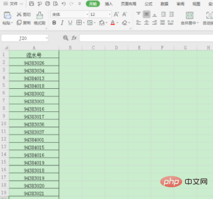This screenshot has height=199, width=213.
Task: Select cell containing 94383036
Action: tap(34, 123)
